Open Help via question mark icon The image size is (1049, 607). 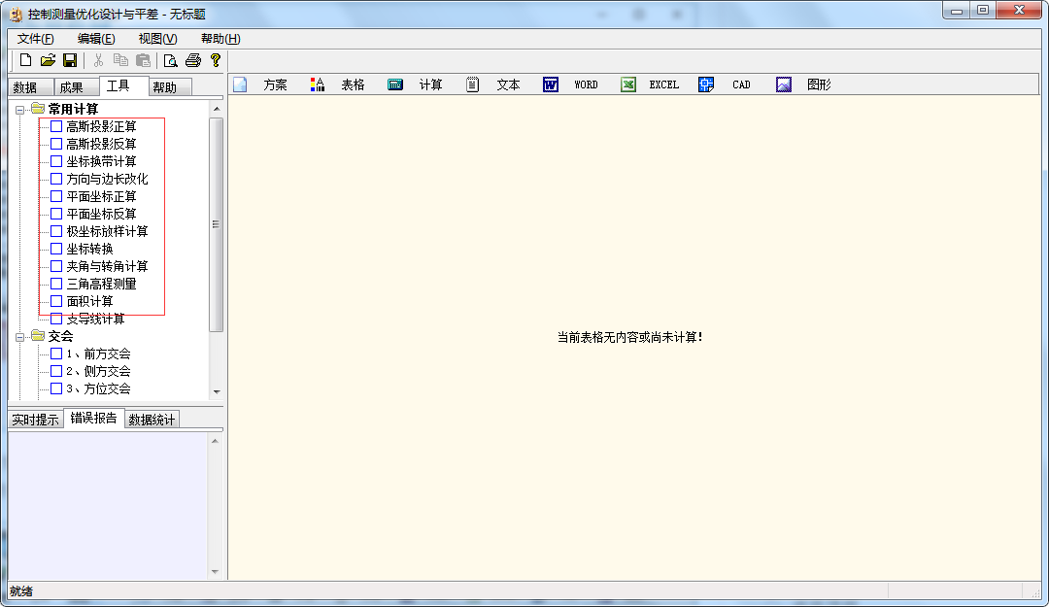coord(216,60)
